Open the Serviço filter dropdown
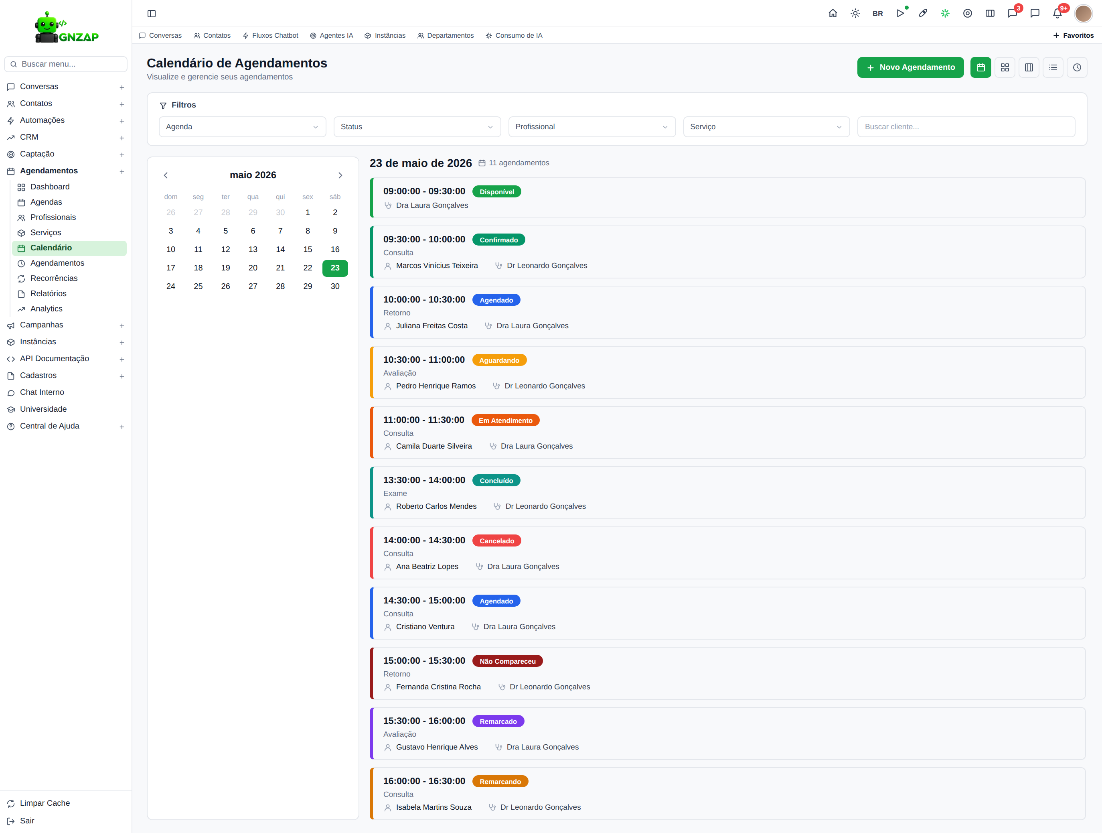 click(x=766, y=127)
